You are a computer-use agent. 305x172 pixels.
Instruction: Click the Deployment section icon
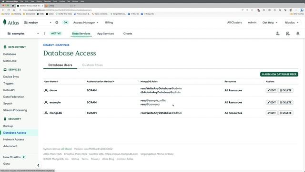click(x=5, y=47)
